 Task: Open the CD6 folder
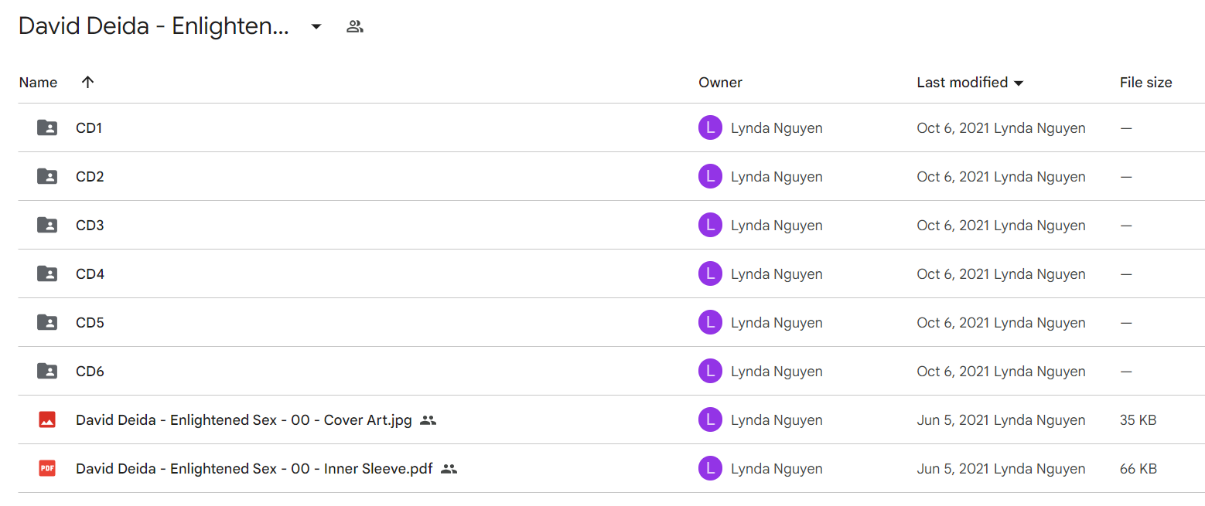click(90, 372)
